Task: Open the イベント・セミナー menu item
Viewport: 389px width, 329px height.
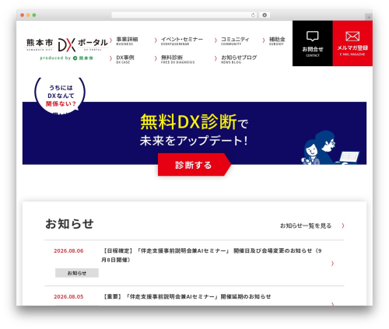Action: [x=182, y=40]
